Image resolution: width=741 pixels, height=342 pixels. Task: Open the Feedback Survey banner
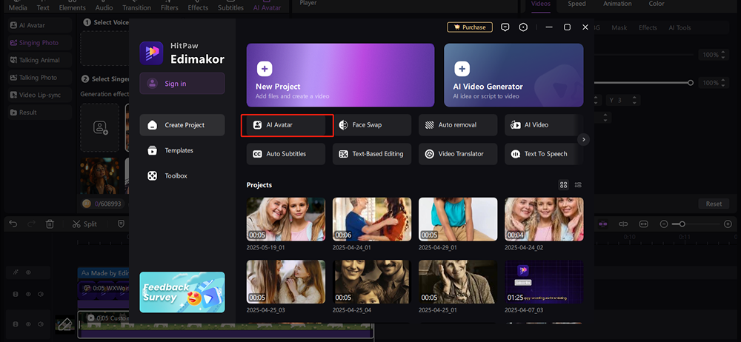182,292
